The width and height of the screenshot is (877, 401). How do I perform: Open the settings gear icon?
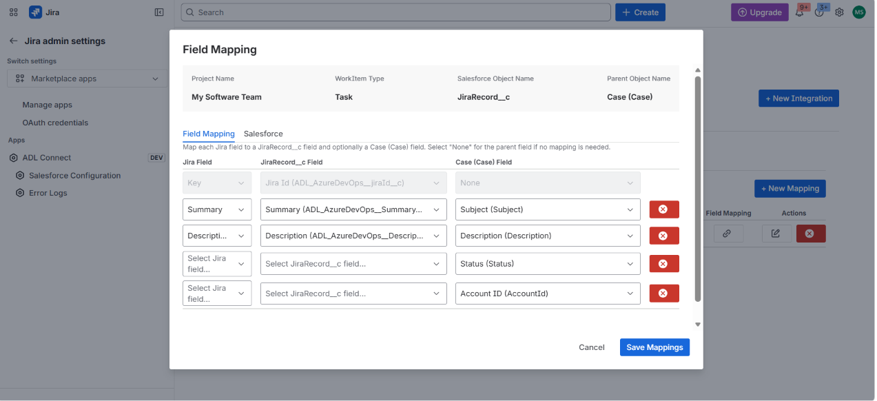[839, 12]
